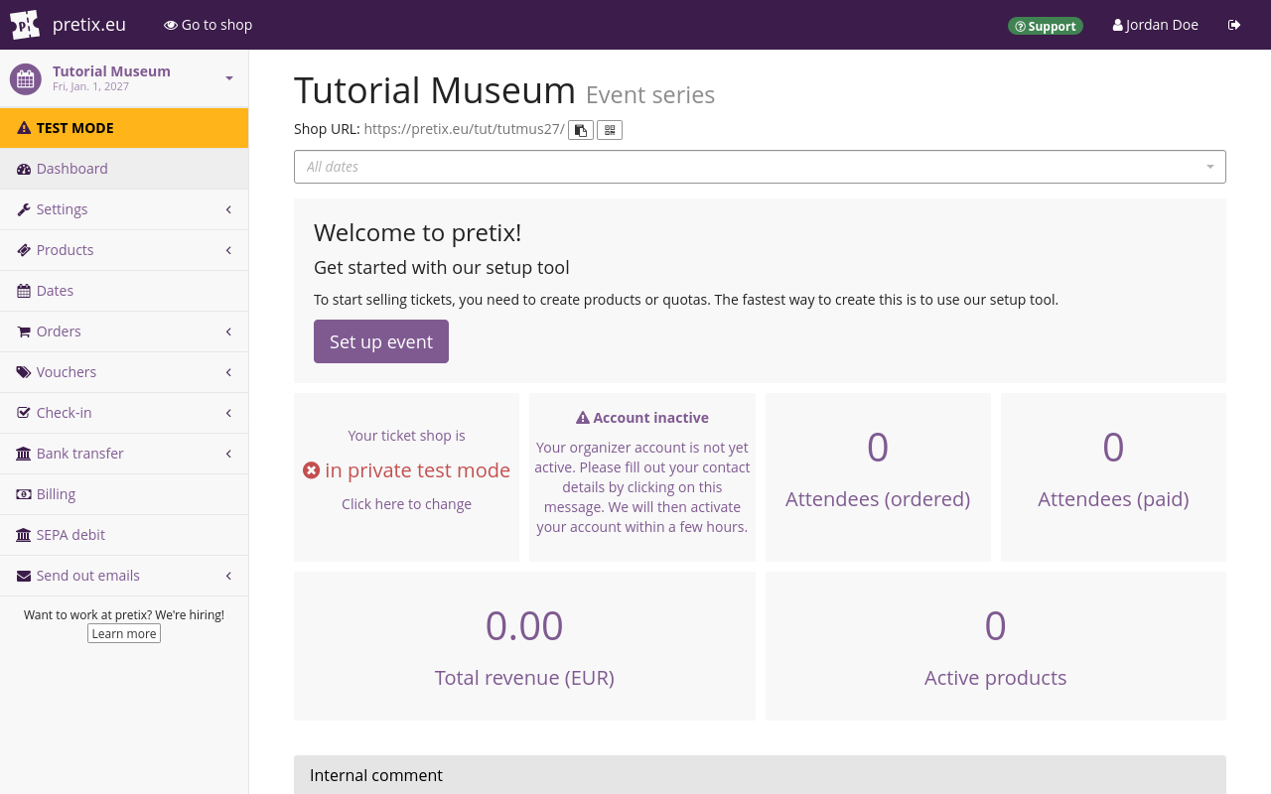Viewport: 1271px width, 794px height.
Task: Click the Internal comment panel heading
Action: 760,775
